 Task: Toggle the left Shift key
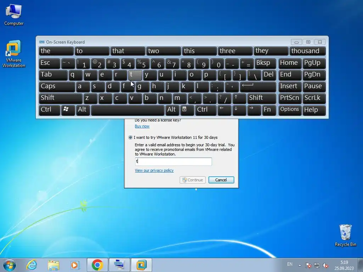click(x=61, y=99)
